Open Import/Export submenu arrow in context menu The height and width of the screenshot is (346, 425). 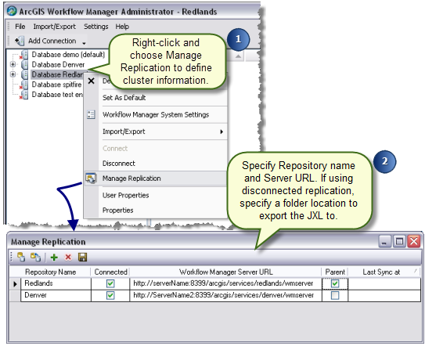(222, 132)
